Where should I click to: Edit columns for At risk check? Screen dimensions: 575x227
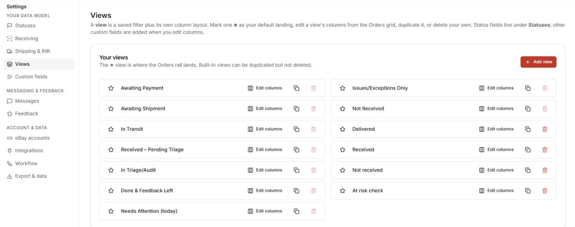pyautogui.click(x=497, y=191)
